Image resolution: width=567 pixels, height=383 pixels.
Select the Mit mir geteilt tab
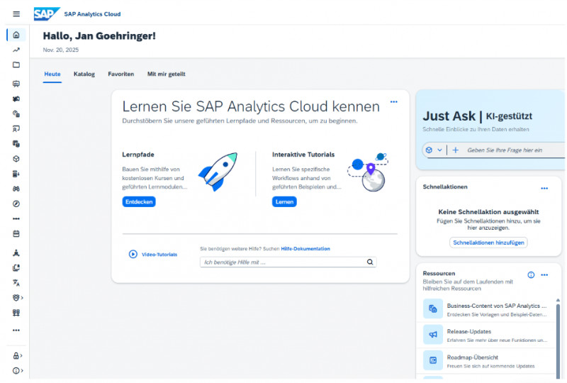(x=166, y=74)
